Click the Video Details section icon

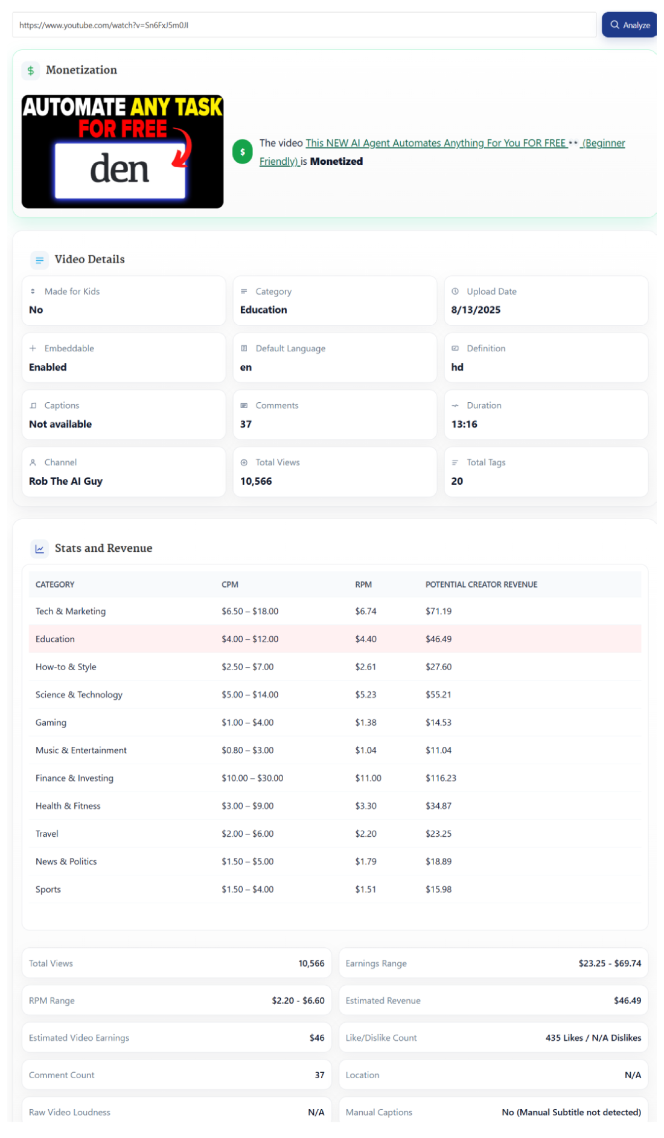pyautogui.click(x=39, y=260)
